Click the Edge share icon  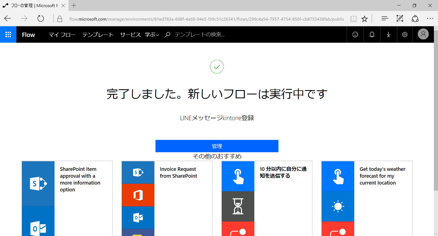415,19
